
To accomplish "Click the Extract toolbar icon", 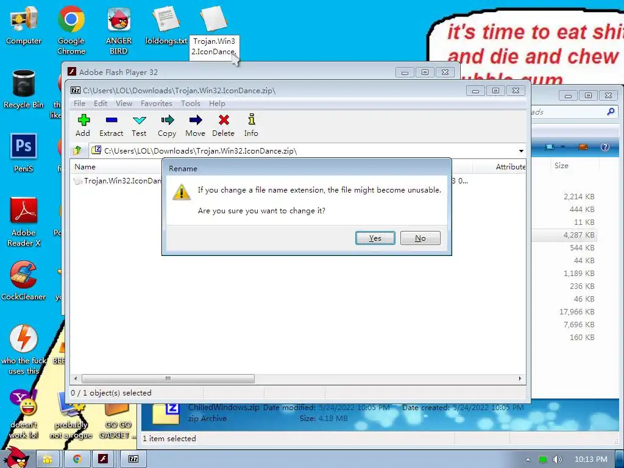I will [x=111, y=126].
